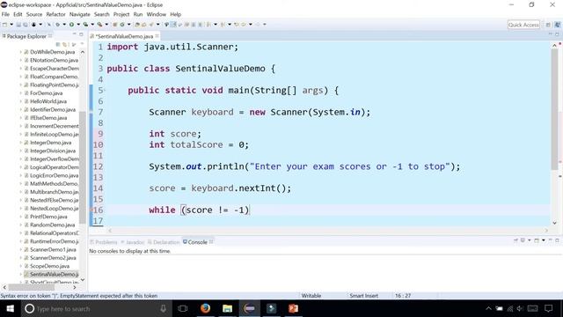Viewport: 563px width, 317px height.
Task: Open the Coverage dropdown arrow
Action: 91,25
